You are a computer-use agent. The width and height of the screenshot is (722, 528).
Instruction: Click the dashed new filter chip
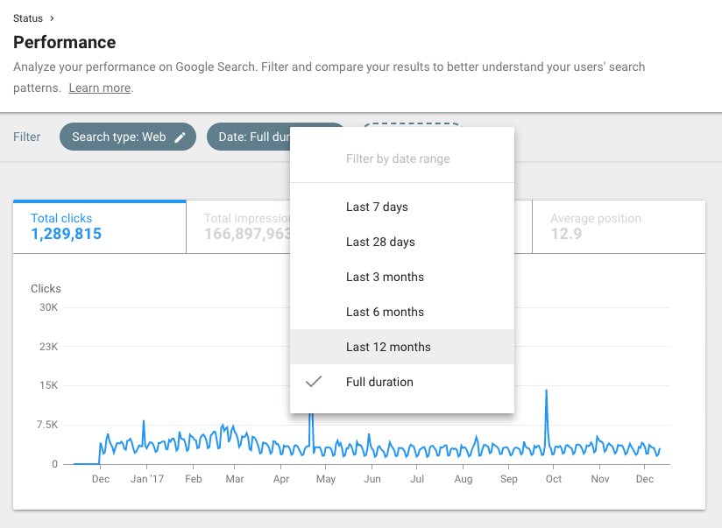(411, 124)
